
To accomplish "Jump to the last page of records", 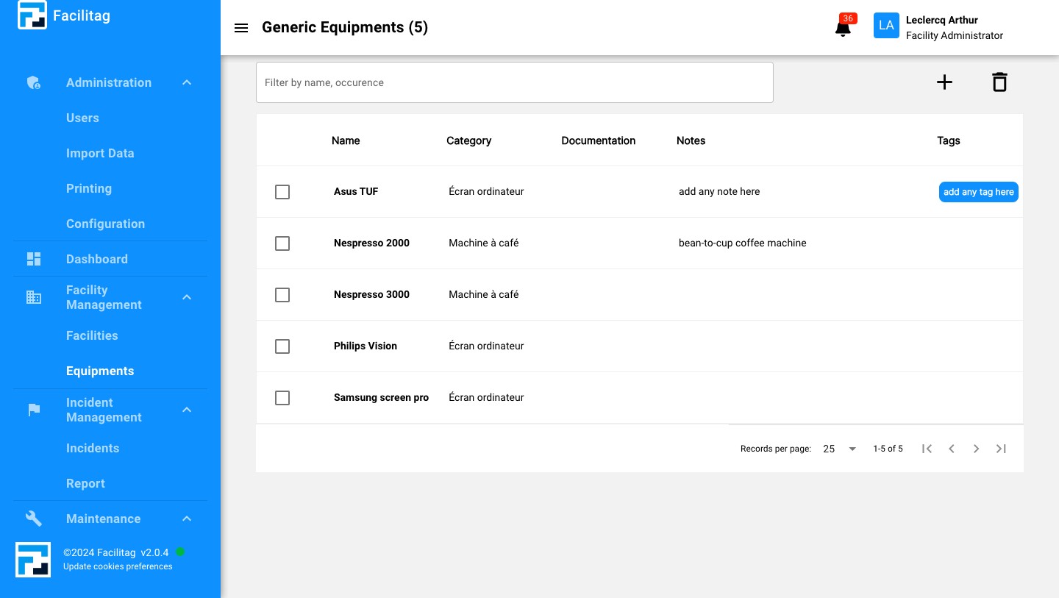I will [1001, 449].
